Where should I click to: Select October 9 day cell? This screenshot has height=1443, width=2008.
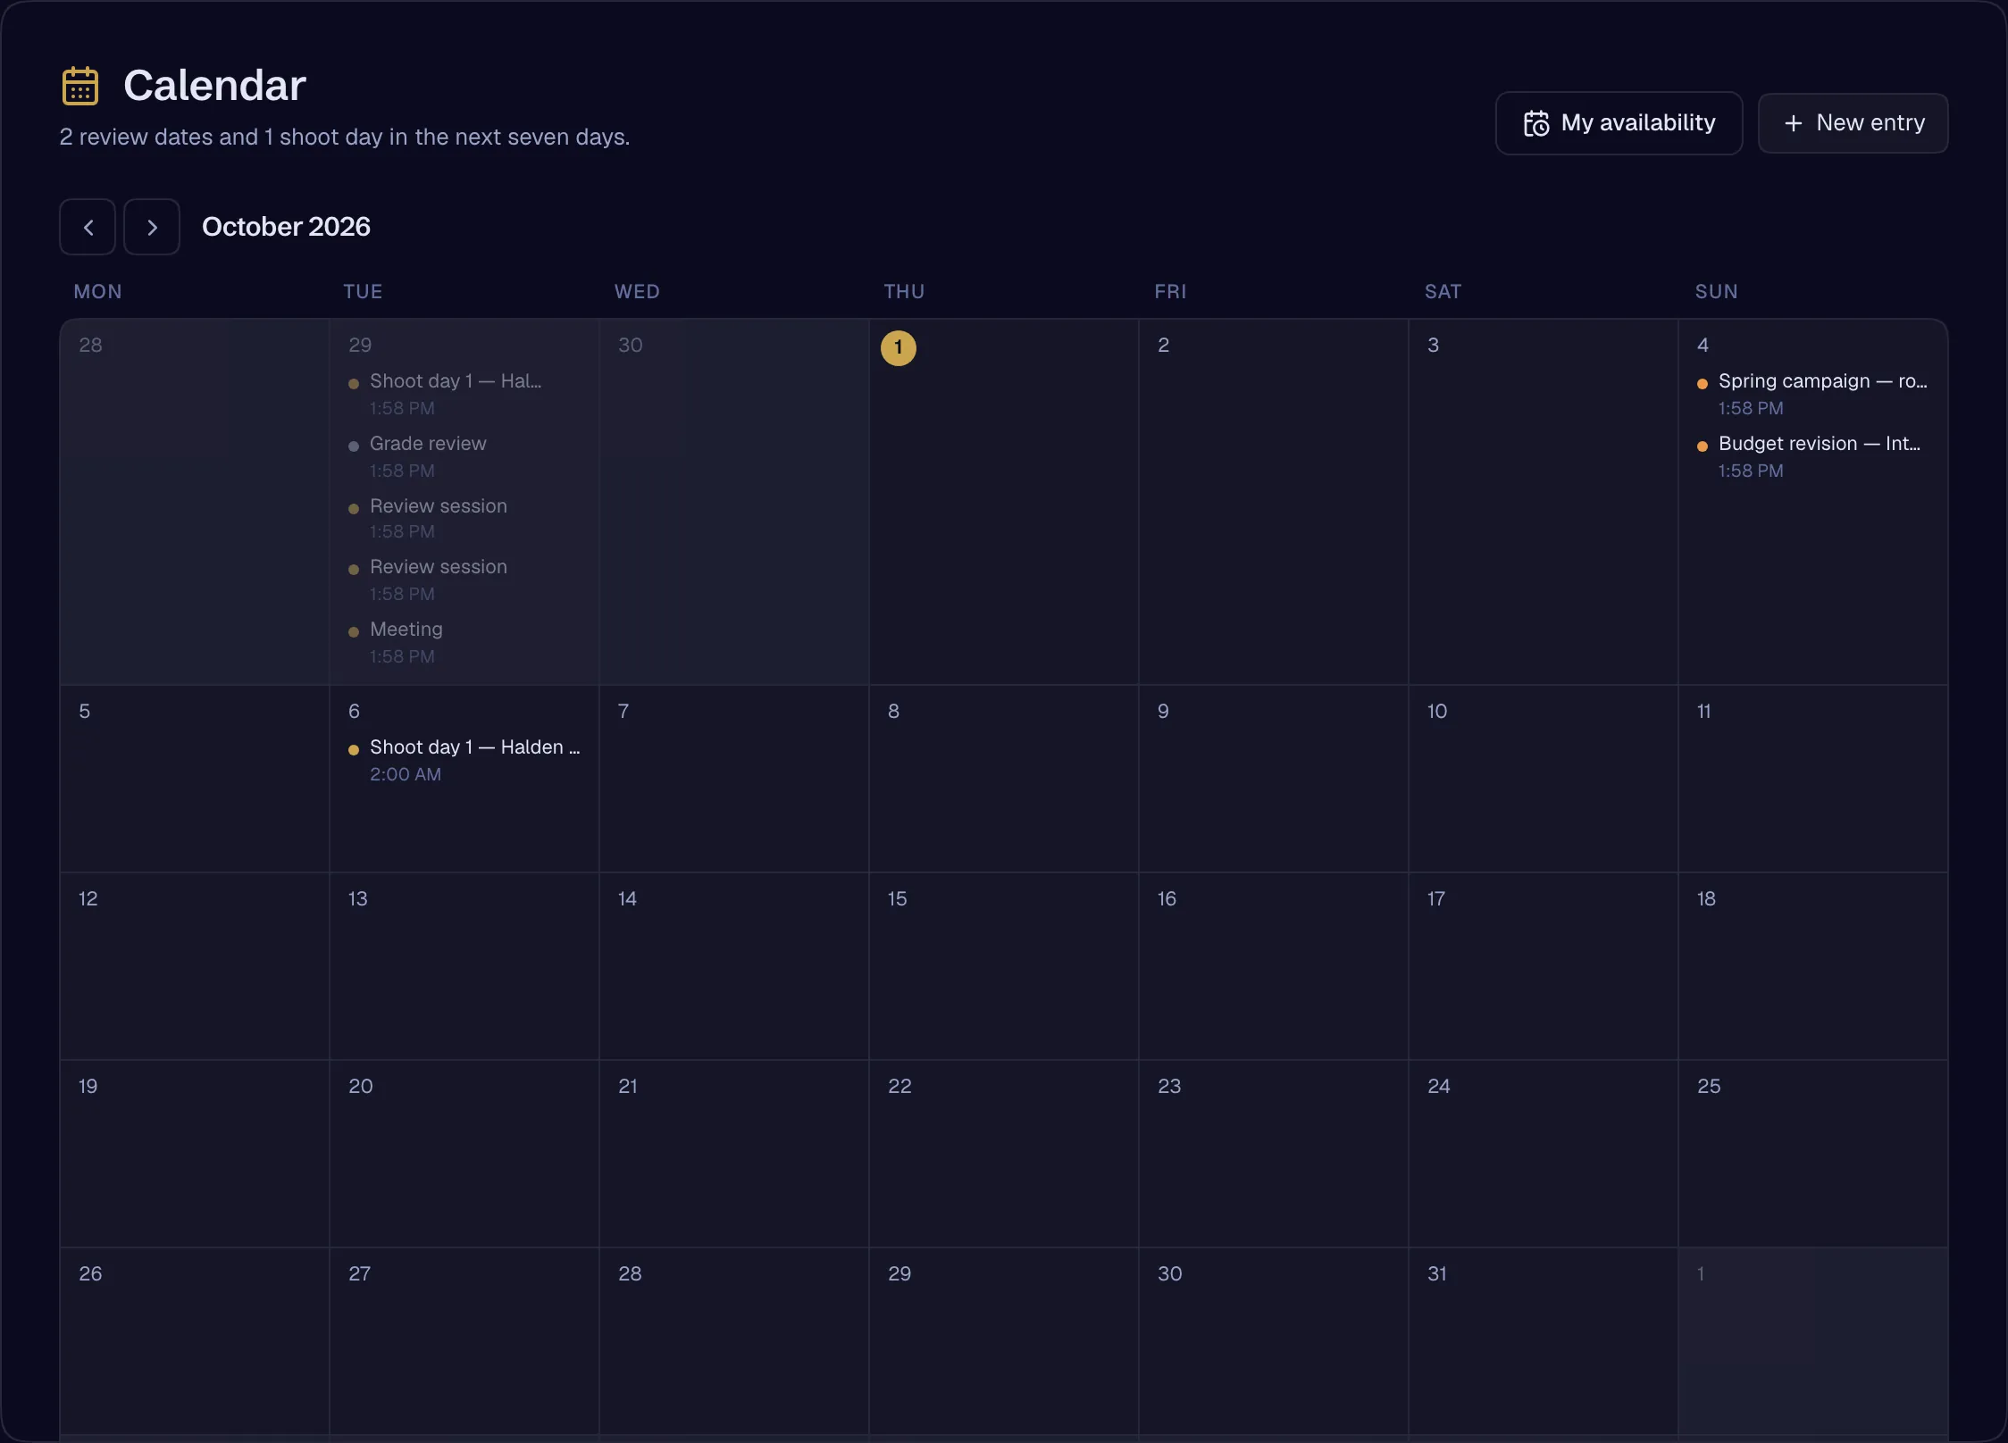[x=1273, y=779]
